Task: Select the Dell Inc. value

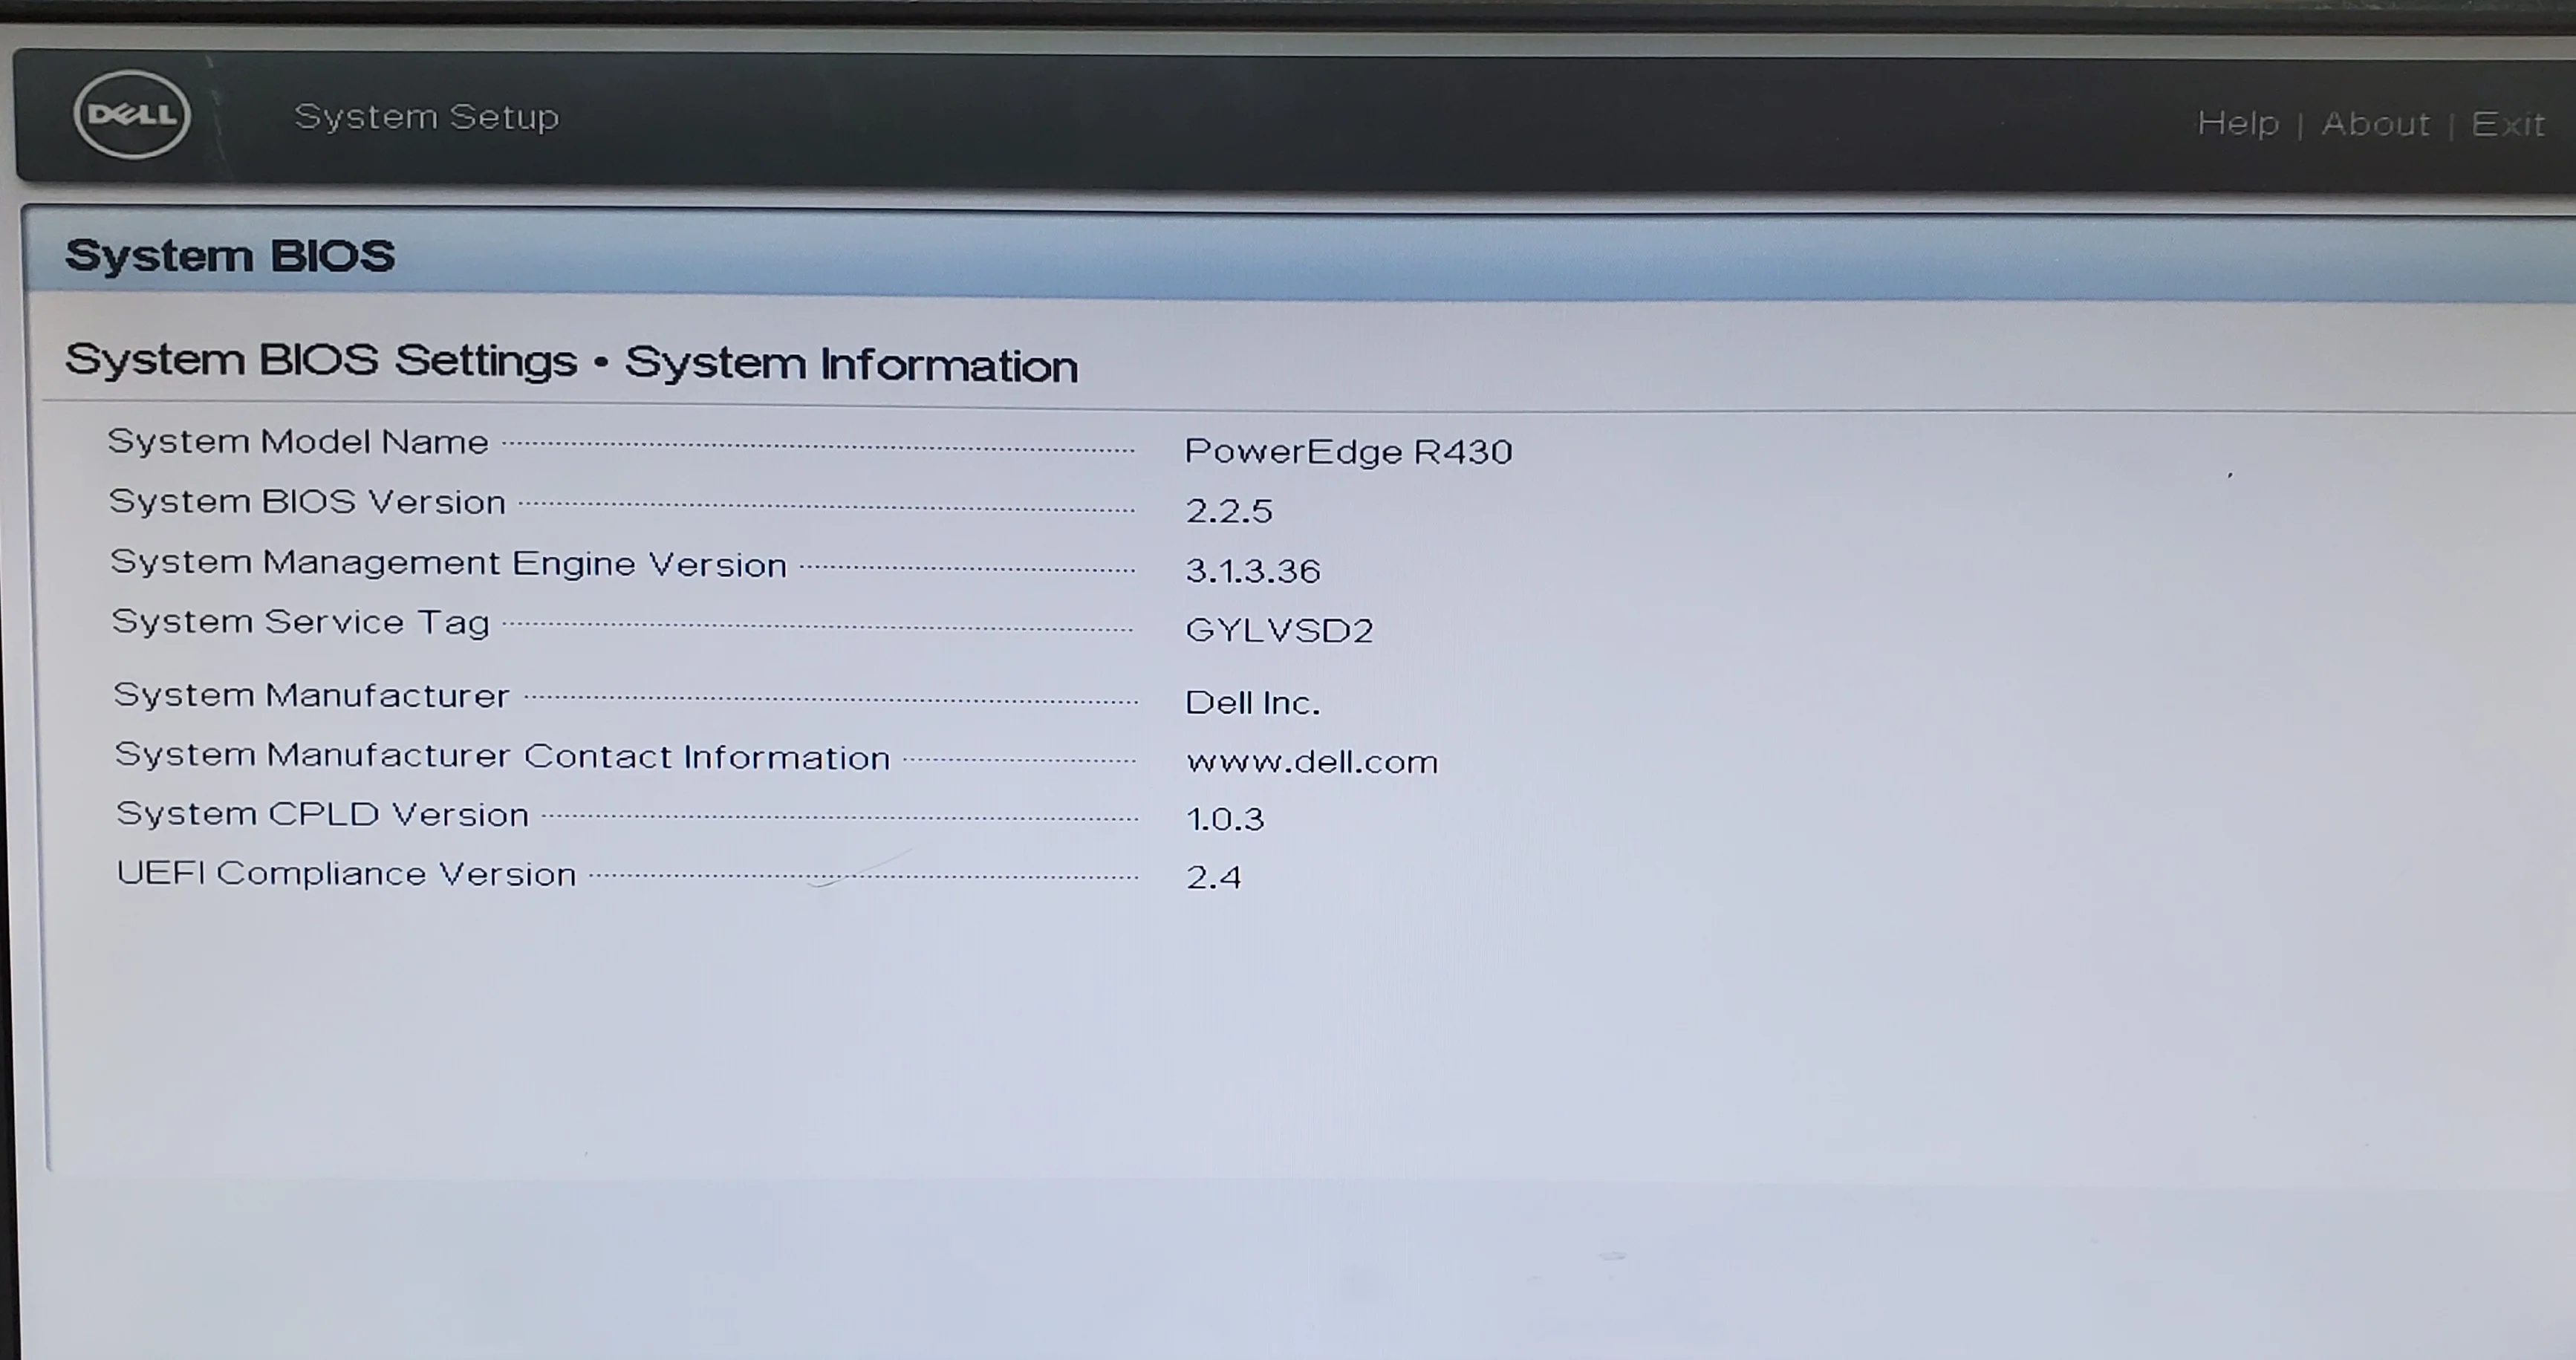Action: 1253,703
